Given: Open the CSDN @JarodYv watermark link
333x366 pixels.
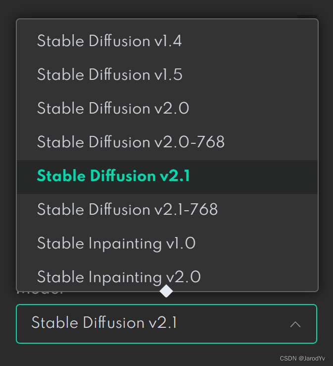Looking at the screenshot, I should (302, 359).
